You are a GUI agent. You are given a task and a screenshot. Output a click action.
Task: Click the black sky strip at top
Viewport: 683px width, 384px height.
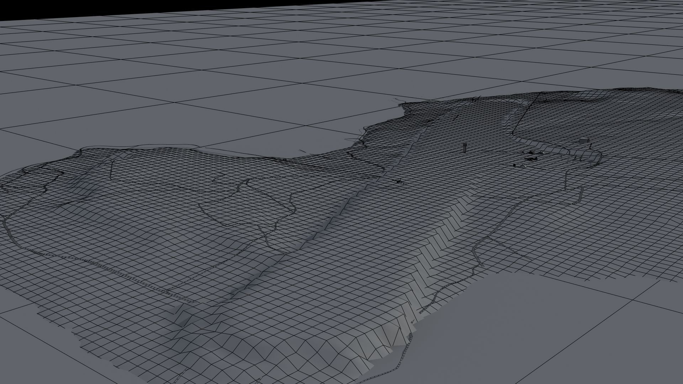point(341,5)
